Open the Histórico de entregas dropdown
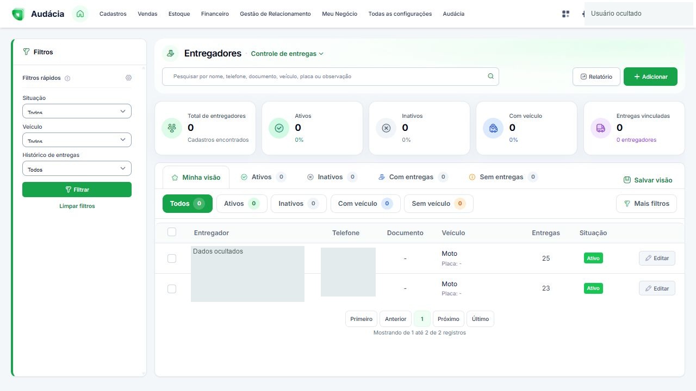 [x=77, y=168]
